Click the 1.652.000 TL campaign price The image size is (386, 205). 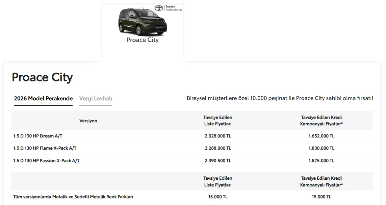click(321, 136)
